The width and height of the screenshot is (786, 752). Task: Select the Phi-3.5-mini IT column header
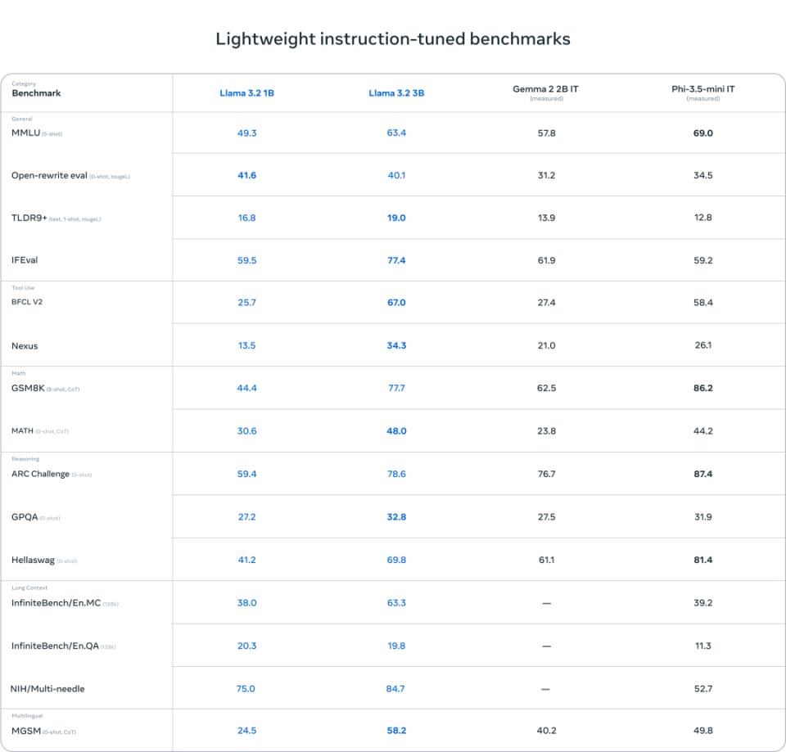pyautogui.click(x=702, y=89)
